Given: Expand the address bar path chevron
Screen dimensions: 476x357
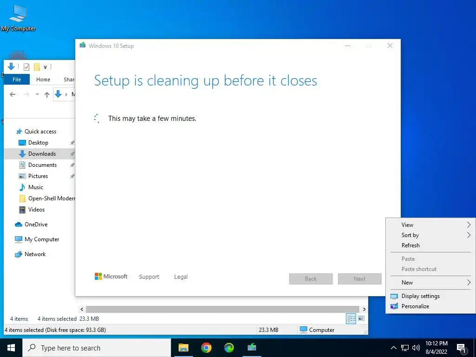Looking at the screenshot, I should coord(66,94).
